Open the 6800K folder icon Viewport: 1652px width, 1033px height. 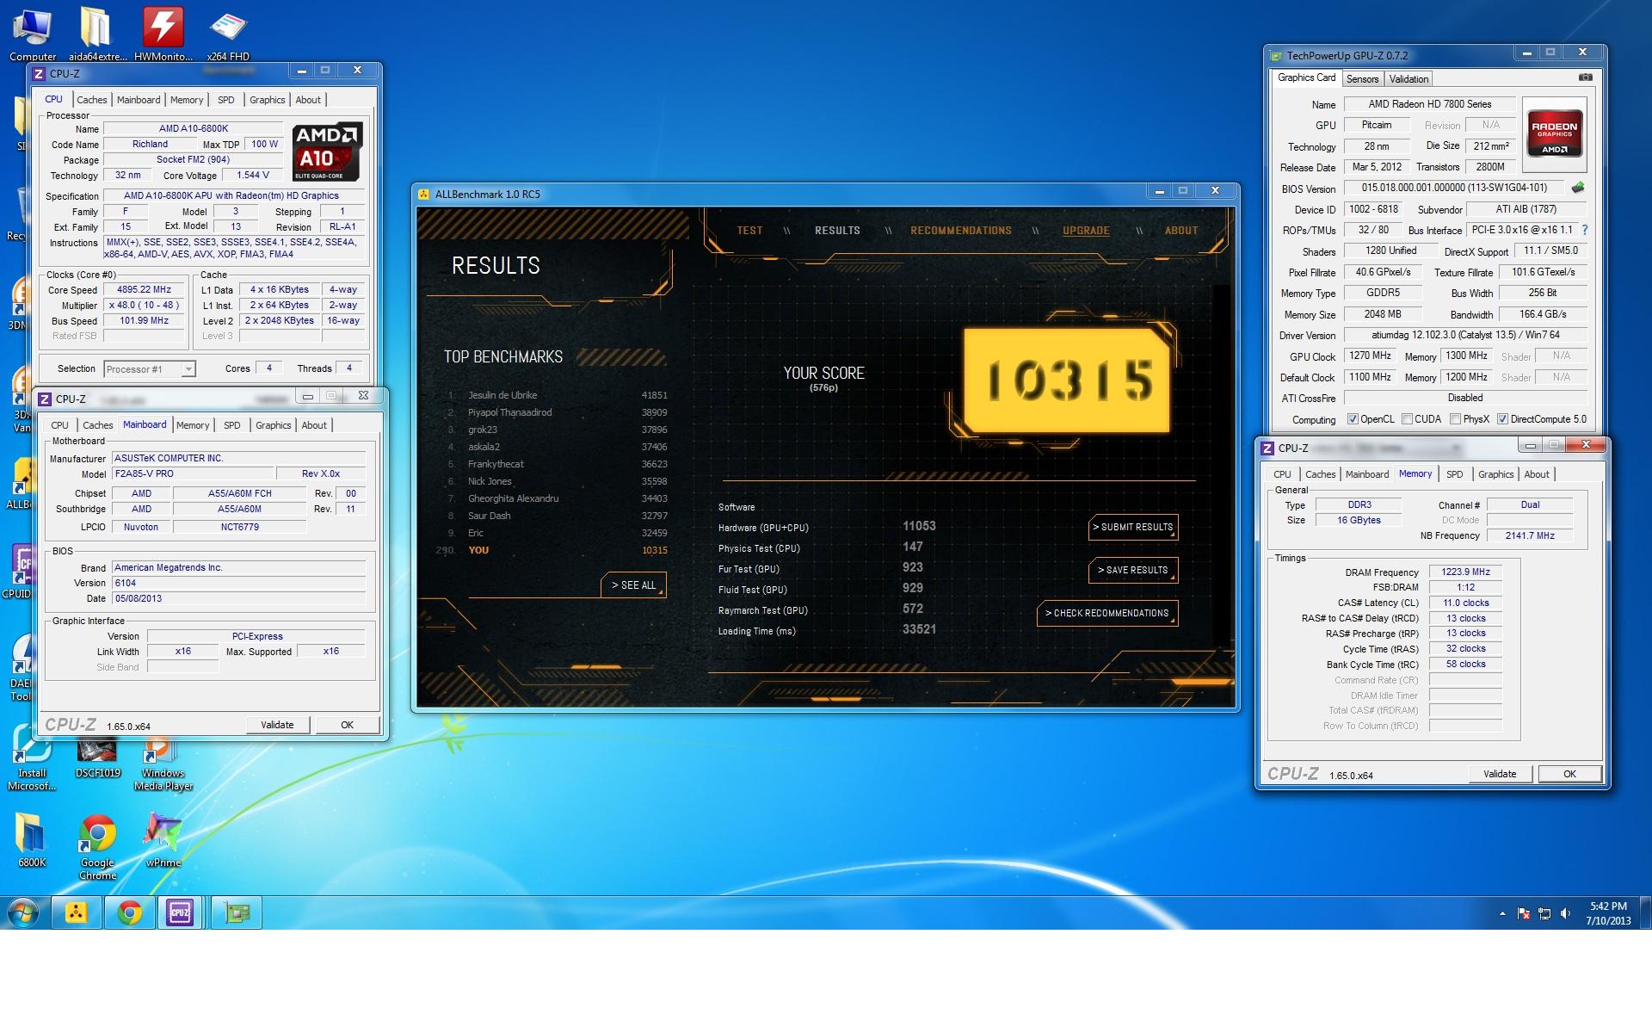32,839
